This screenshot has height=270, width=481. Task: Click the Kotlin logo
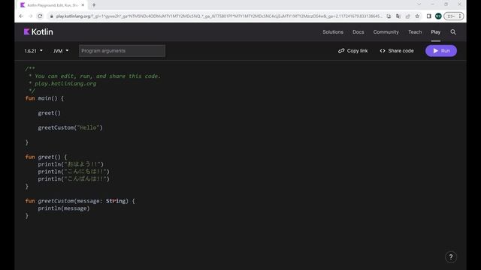click(38, 31)
